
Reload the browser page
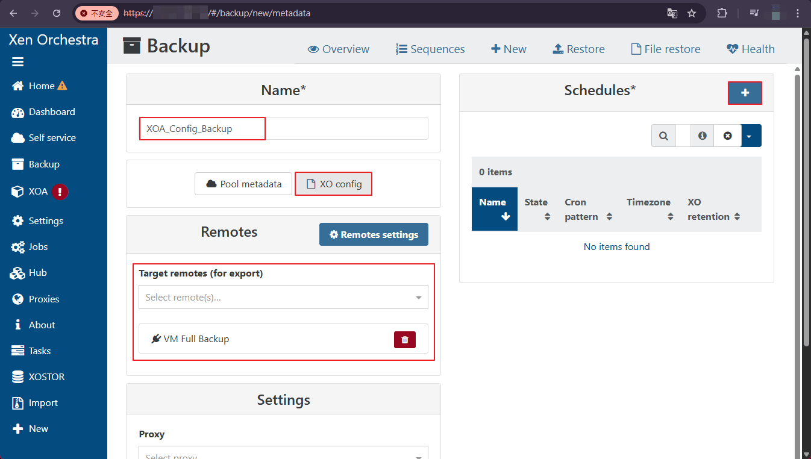57,13
